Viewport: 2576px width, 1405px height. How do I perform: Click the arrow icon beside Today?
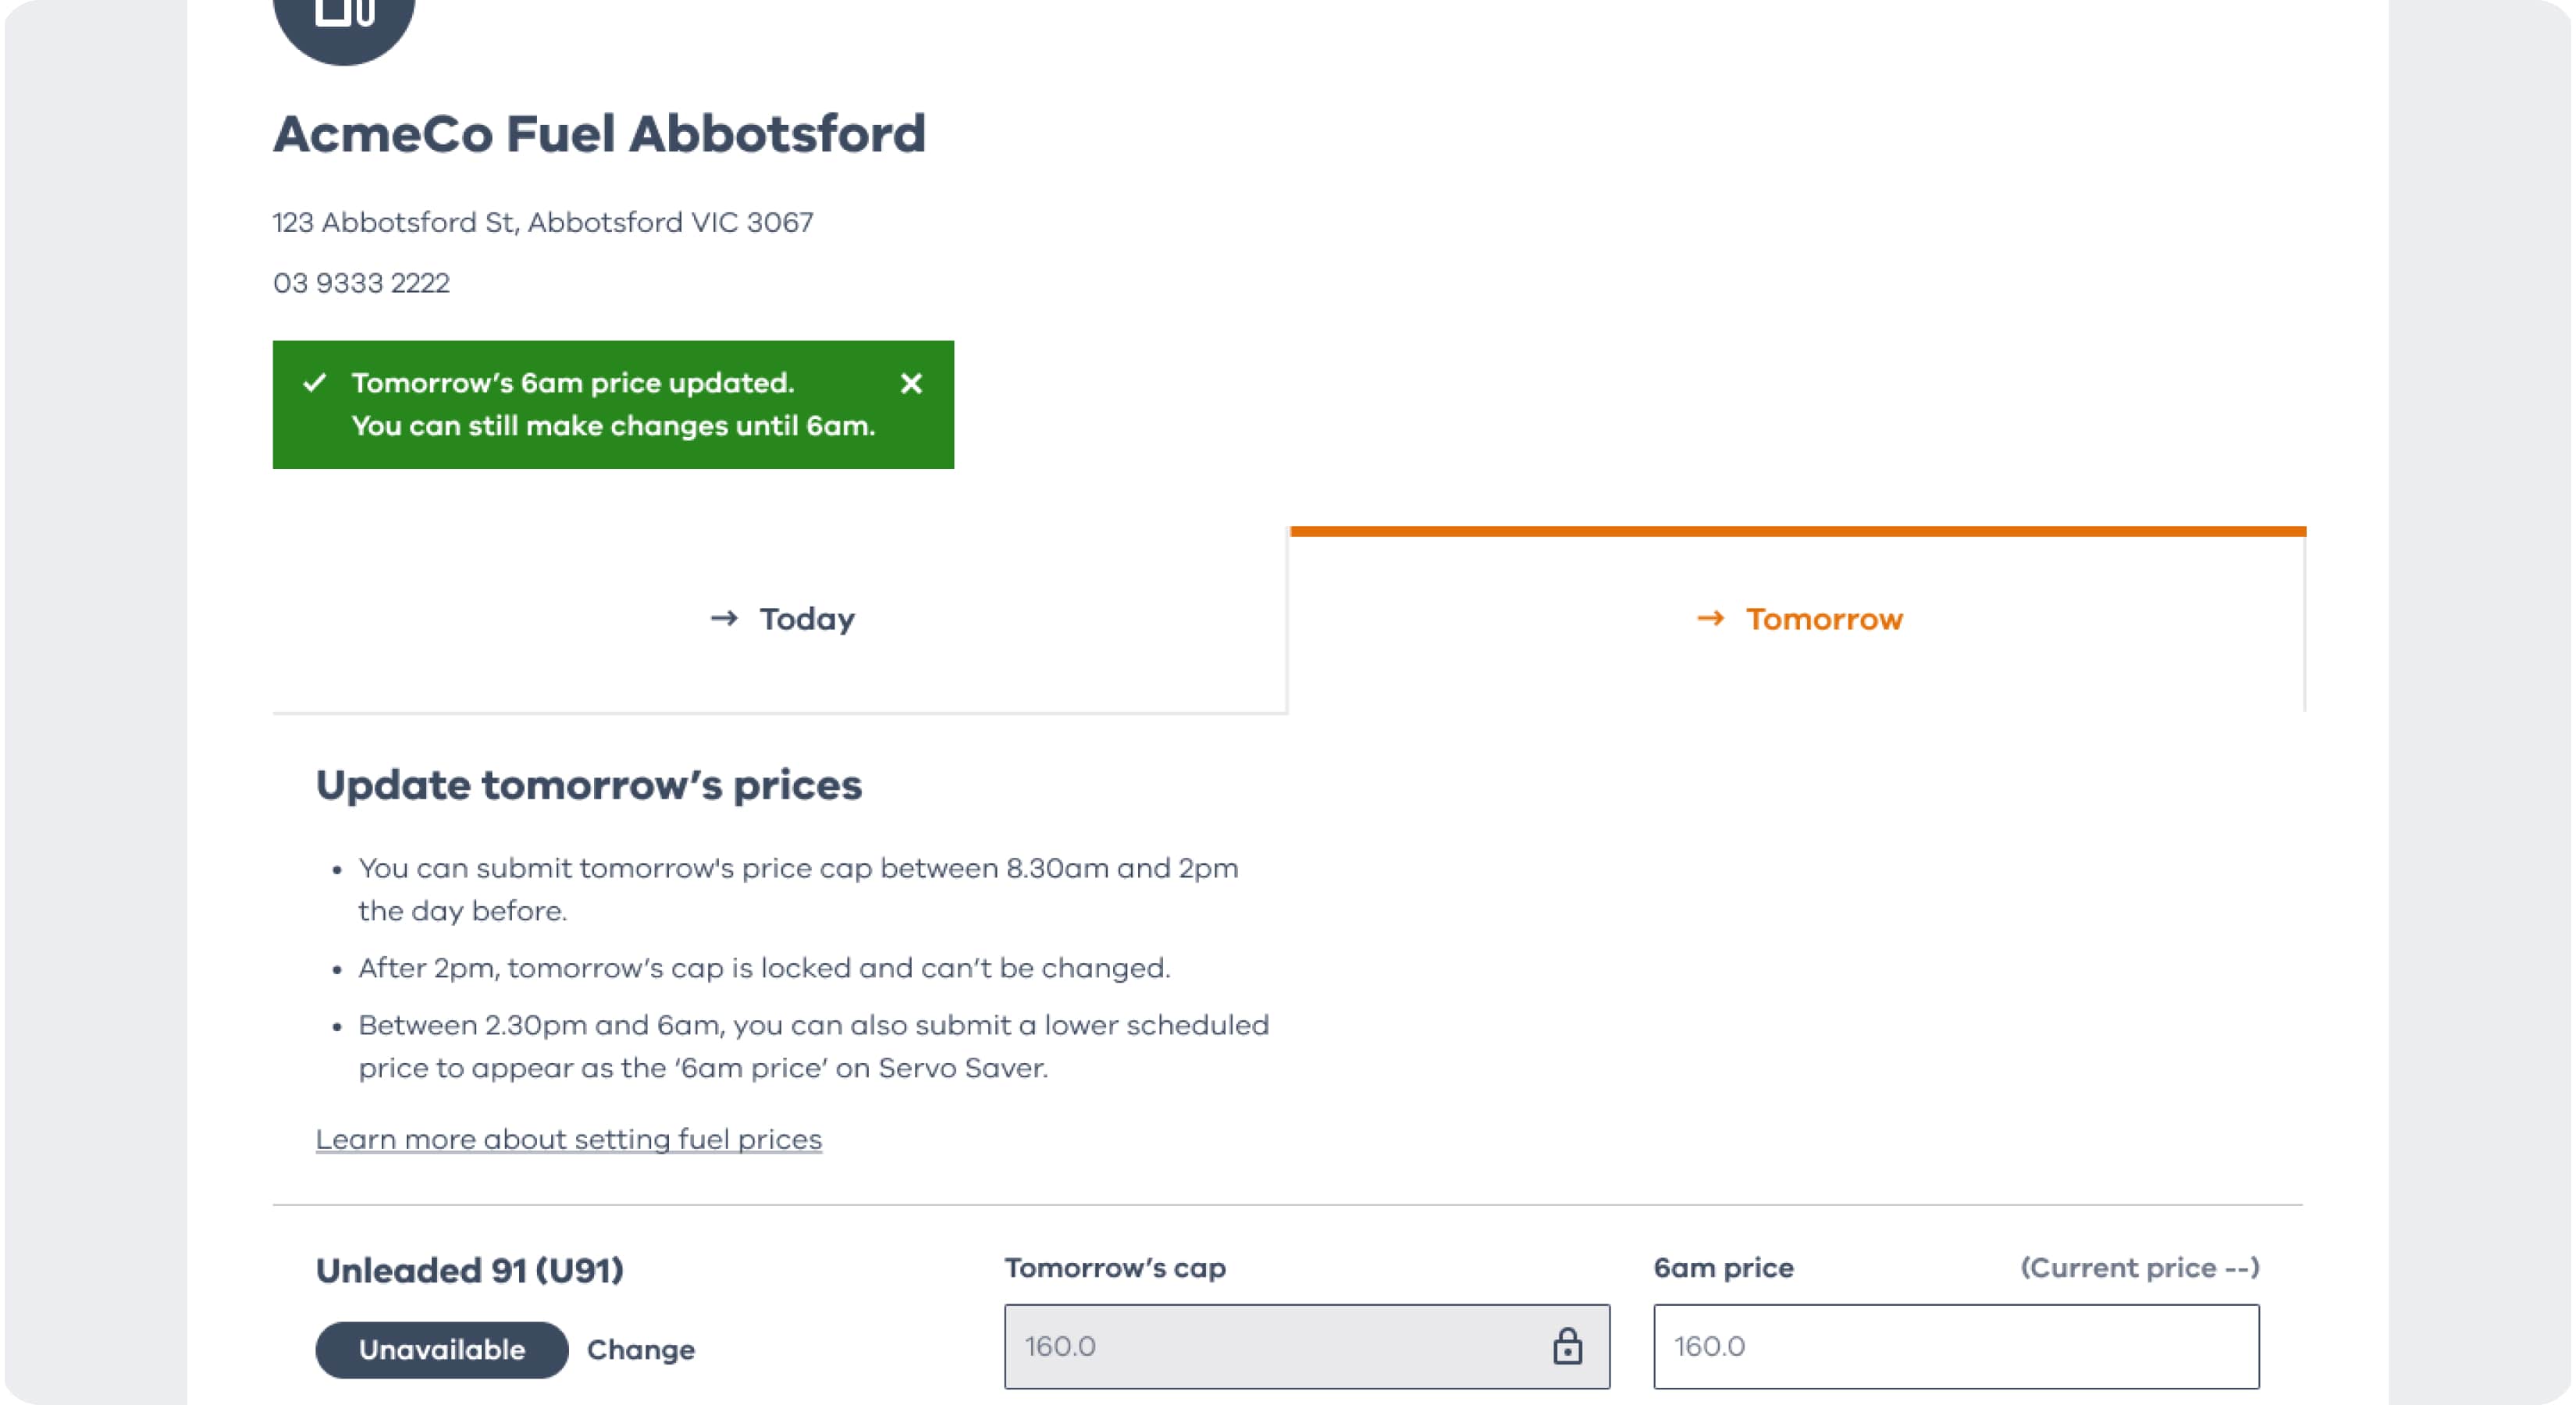tap(724, 619)
